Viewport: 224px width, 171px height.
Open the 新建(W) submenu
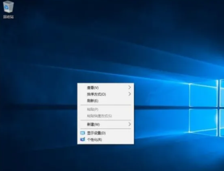tap(106, 124)
